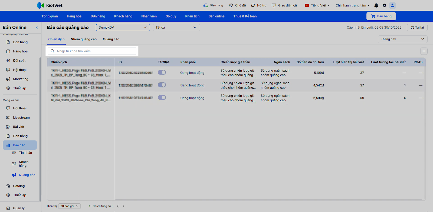Open the settings gear in the header
The image size is (433, 212).
(384, 5)
